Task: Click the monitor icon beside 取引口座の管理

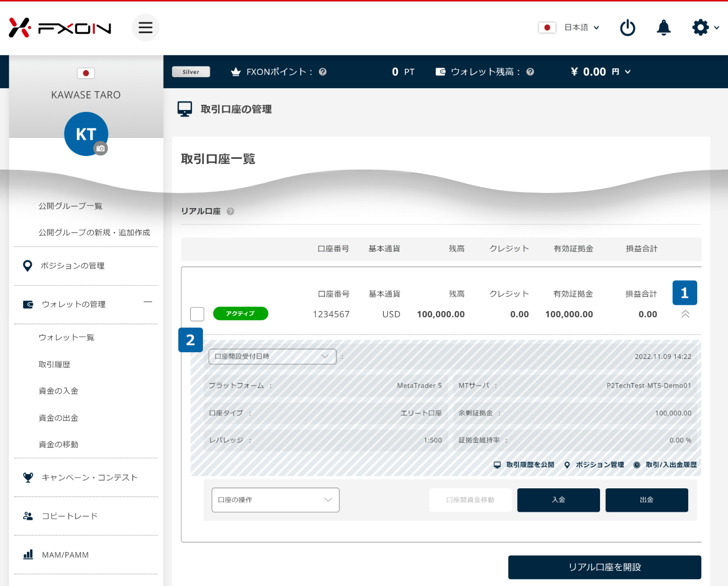Action: (184, 109)
